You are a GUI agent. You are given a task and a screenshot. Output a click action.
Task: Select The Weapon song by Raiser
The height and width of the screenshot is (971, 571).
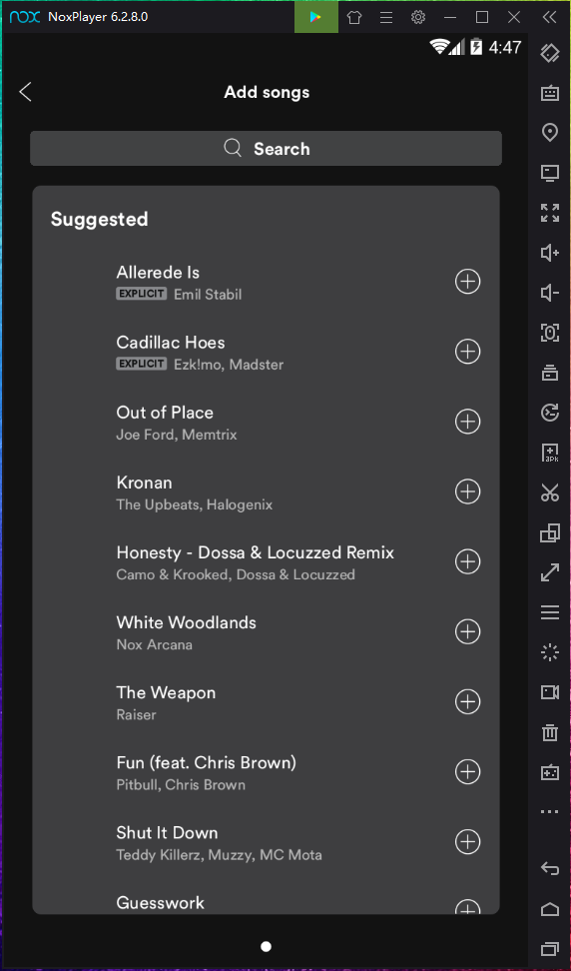[x=266, y=702]
